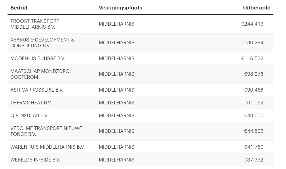The height and width of the screenshot is (169, 286).
Task: Select WARENHUIS MIDDELHARNIS B.V. entry
Action: (47, 147)
